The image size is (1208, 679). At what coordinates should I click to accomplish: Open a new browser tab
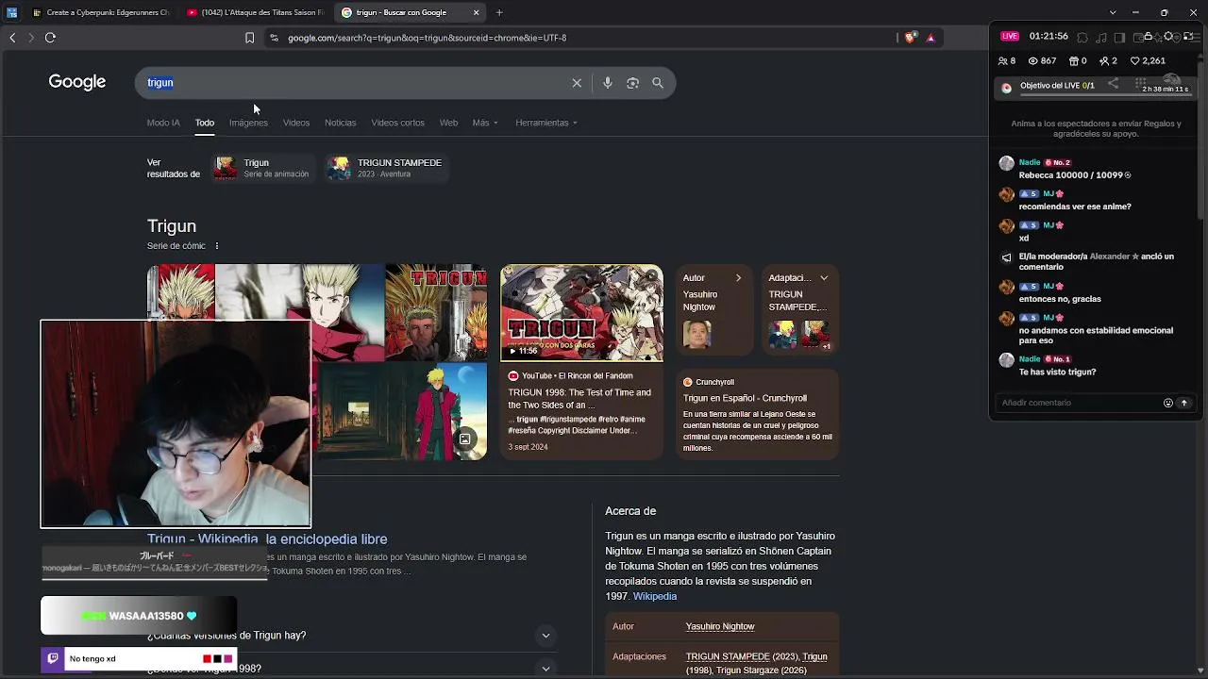[499, 12]
